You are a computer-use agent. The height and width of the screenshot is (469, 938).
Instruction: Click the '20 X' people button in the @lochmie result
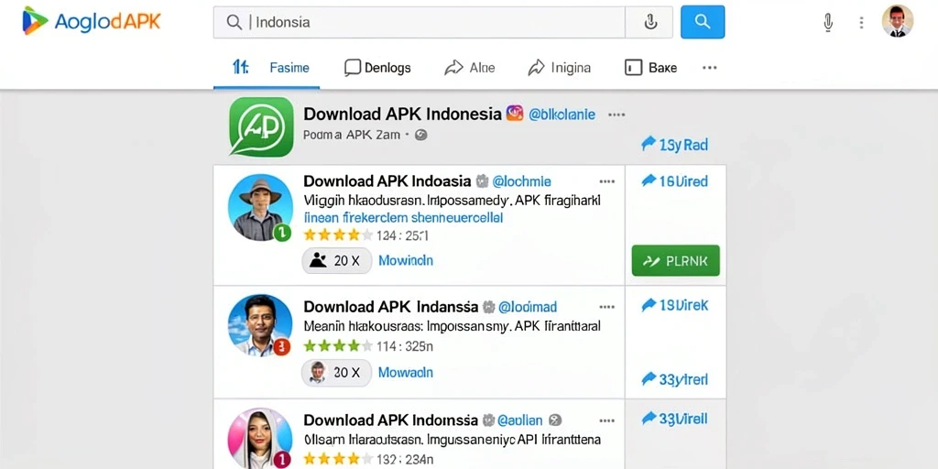337,261
